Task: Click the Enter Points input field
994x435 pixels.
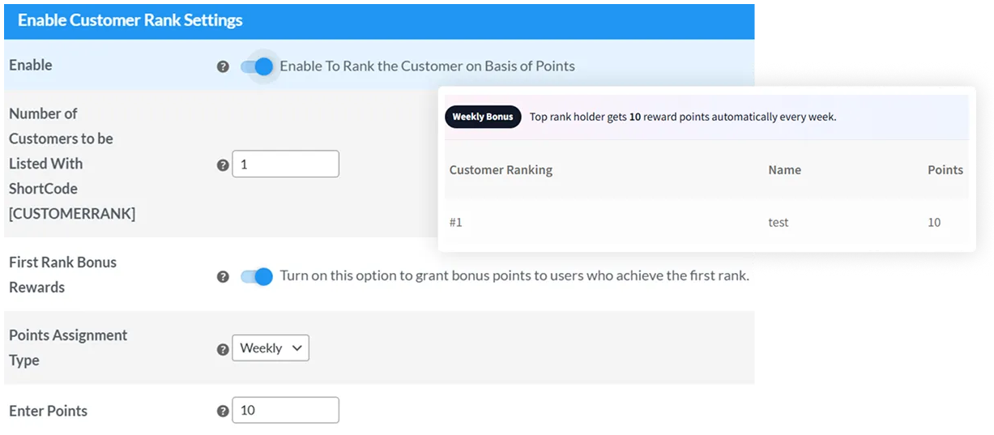Action: point(285,410)
